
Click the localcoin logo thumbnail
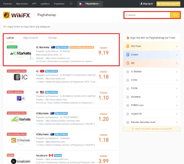click(20, 160)
